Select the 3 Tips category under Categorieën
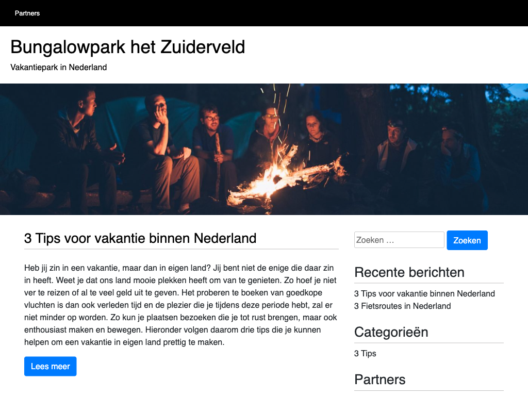528x396 pixels. pos(365,354)
